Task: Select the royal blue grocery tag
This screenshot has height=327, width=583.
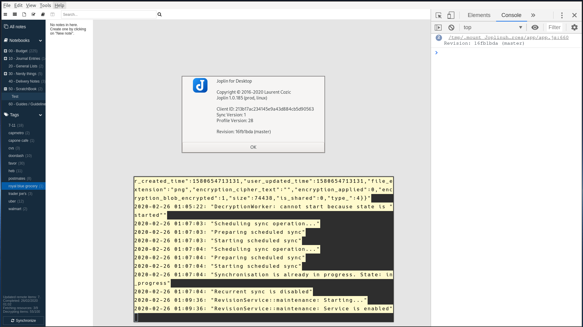Action: (23, 186)
